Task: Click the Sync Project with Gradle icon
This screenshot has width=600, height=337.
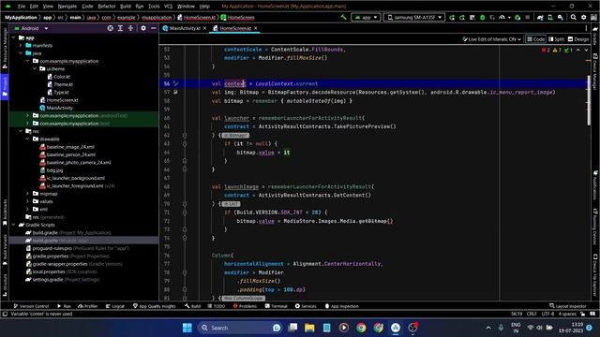Action: click(x=540, y=17)
